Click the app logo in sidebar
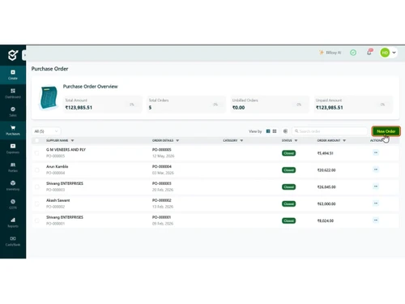The width and height of the screenshot is (405, 304). coord(13,55)
